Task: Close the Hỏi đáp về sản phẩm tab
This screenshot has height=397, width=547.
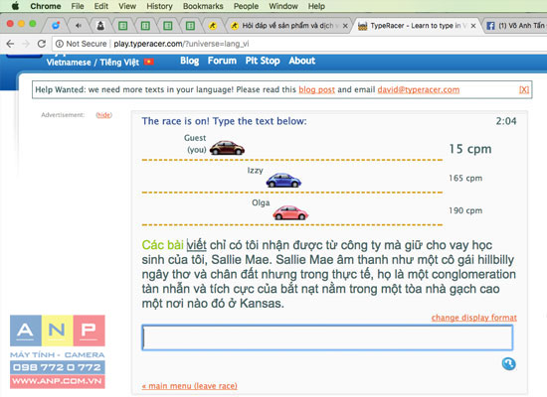Action: tap(345, 26)
